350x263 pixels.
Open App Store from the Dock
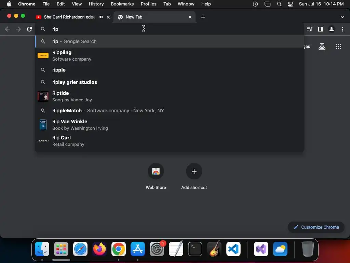137,249
